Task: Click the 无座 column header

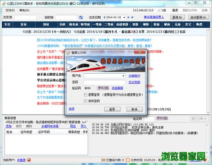Action: coord(178,24)
